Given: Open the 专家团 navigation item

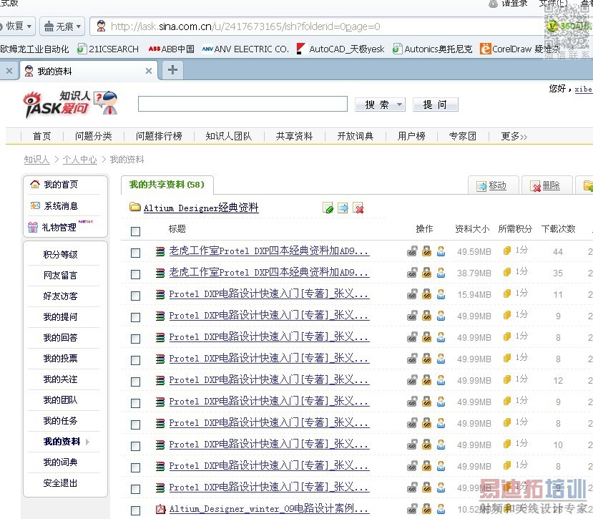Looking at the screenshot, I should pyautogui.click(x=462, y=136).
